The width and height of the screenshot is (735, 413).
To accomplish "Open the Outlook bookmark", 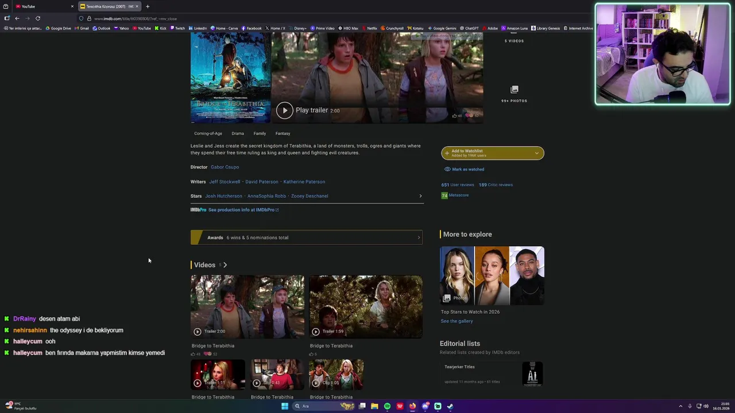I will (101, 28).
